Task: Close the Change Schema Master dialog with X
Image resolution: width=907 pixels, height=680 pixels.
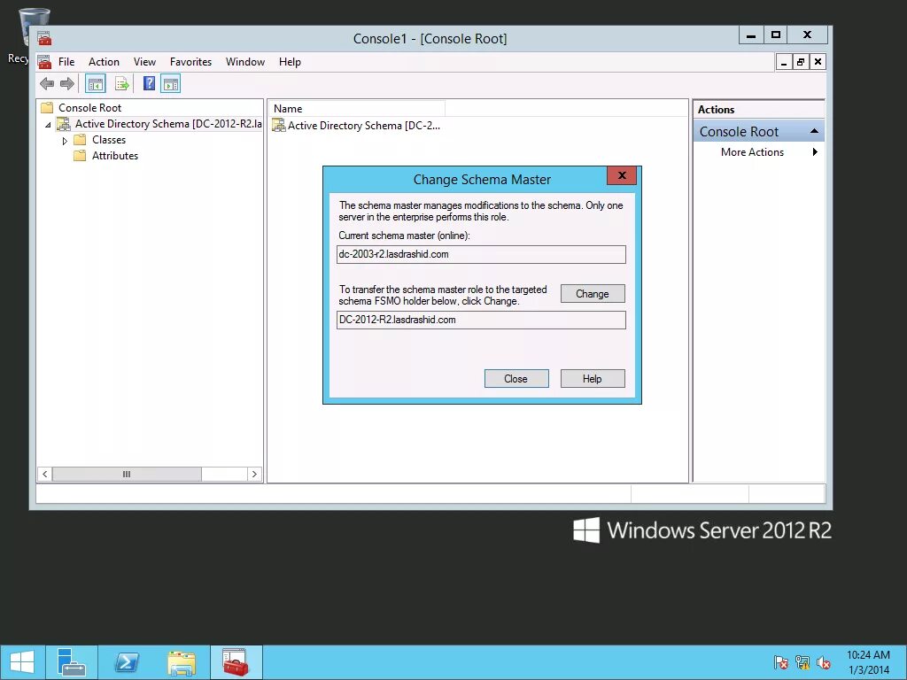Action: tap(622, 176)
